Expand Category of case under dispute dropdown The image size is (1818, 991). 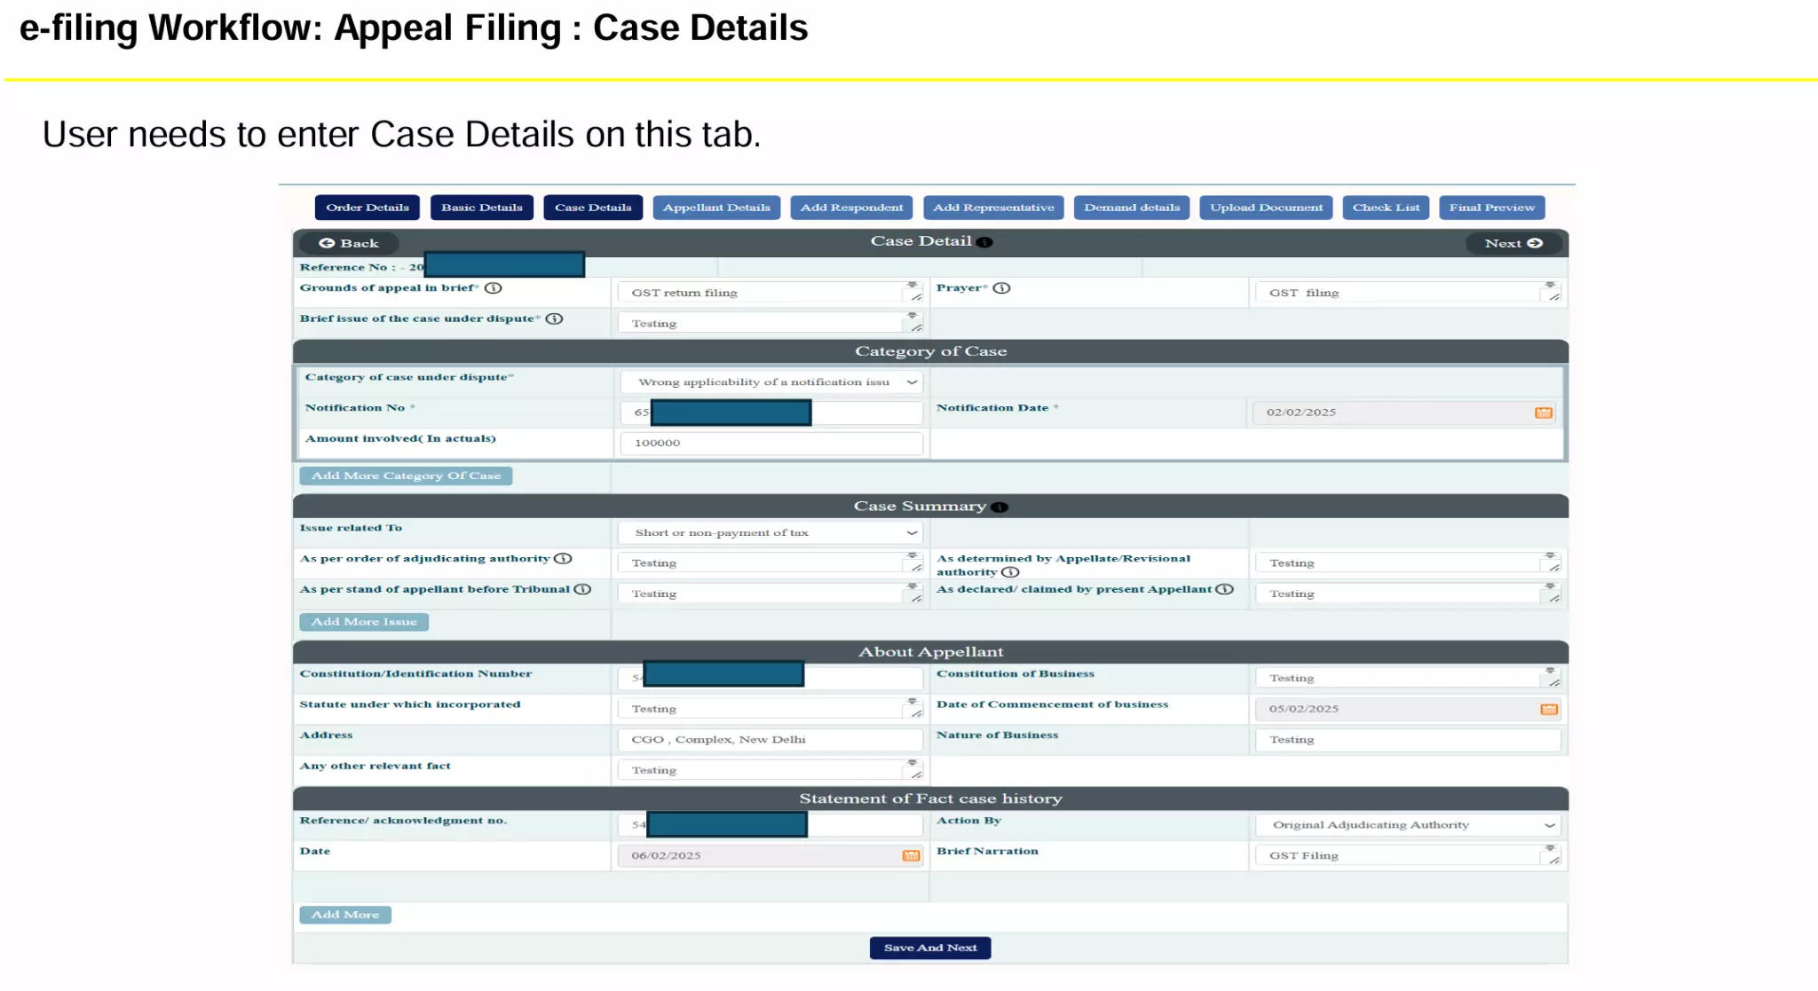pyautogui.click(x=771, y=382)
